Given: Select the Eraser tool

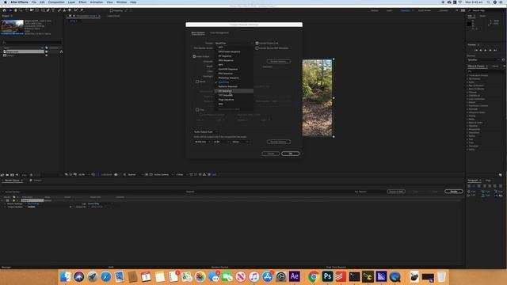Looking at the screenshot, I should 69,10.
